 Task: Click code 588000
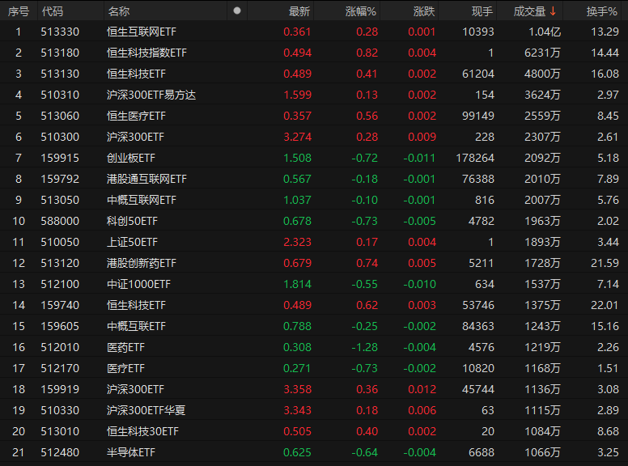click(60, 221)
